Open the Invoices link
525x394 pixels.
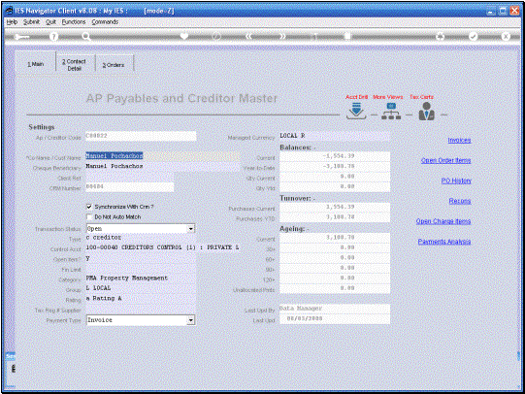459,141
